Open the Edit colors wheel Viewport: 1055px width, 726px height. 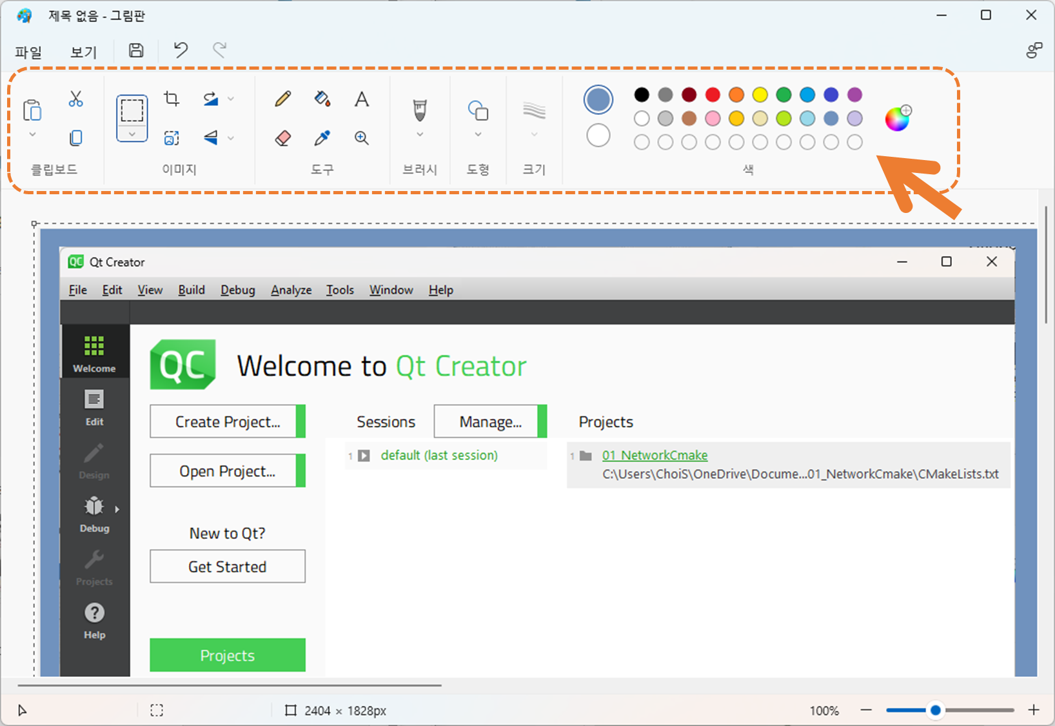coord(898,118)
